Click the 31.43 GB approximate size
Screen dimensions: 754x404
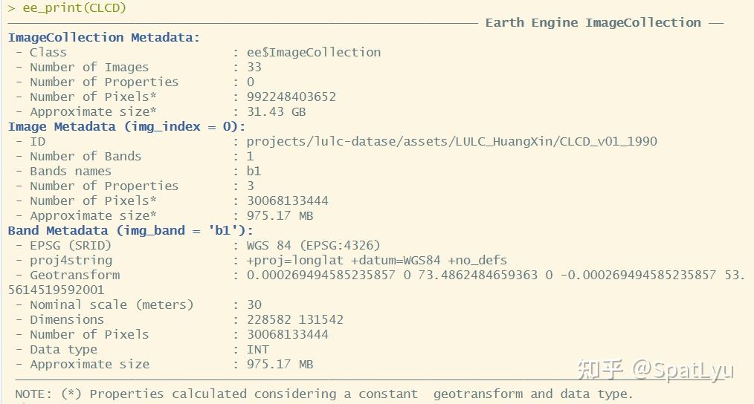[276, 111]
